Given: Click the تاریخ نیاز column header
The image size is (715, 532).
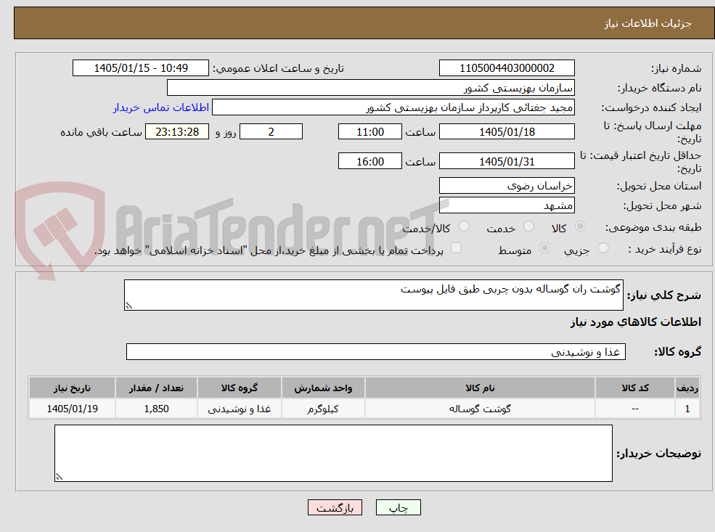Looking at the screenshot, I should click(x=72, y=388).
